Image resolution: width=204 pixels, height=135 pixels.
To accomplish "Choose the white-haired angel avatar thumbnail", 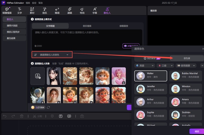I will 38,95.
